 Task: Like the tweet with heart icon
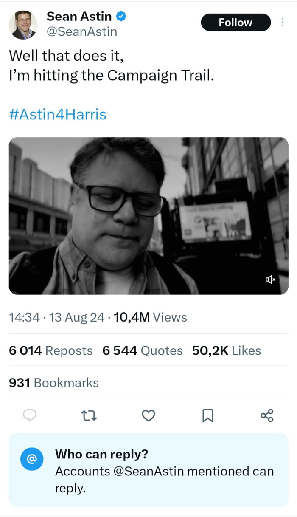point(148,415)
